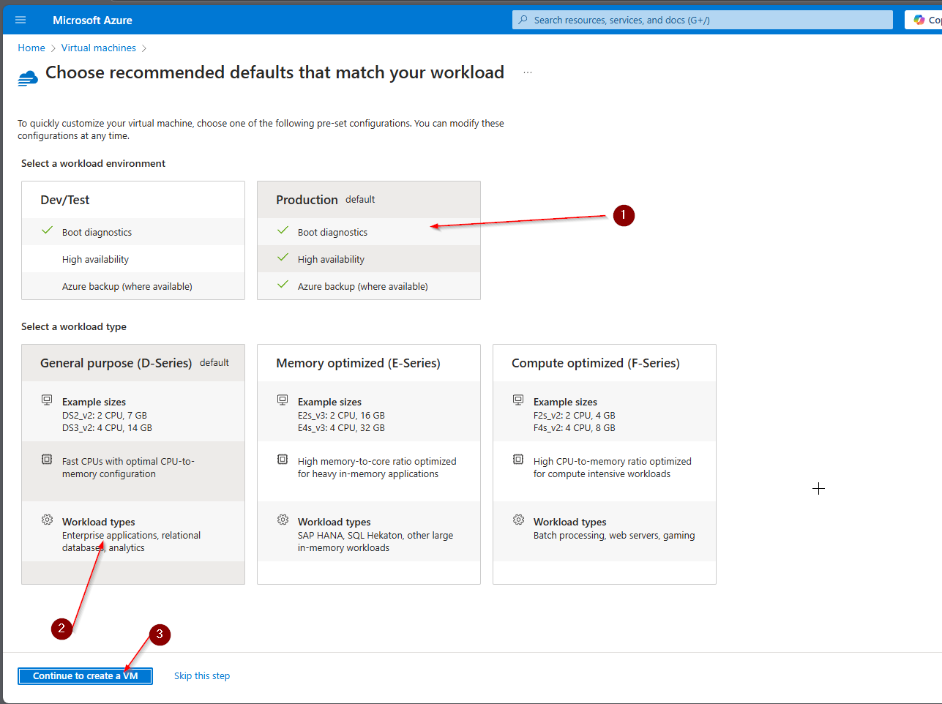Image resolution: width=942 pixels, height=704 pixels.
Task: Choose General purpose (D-Series) workload type
Action: (x=133, y=363)
